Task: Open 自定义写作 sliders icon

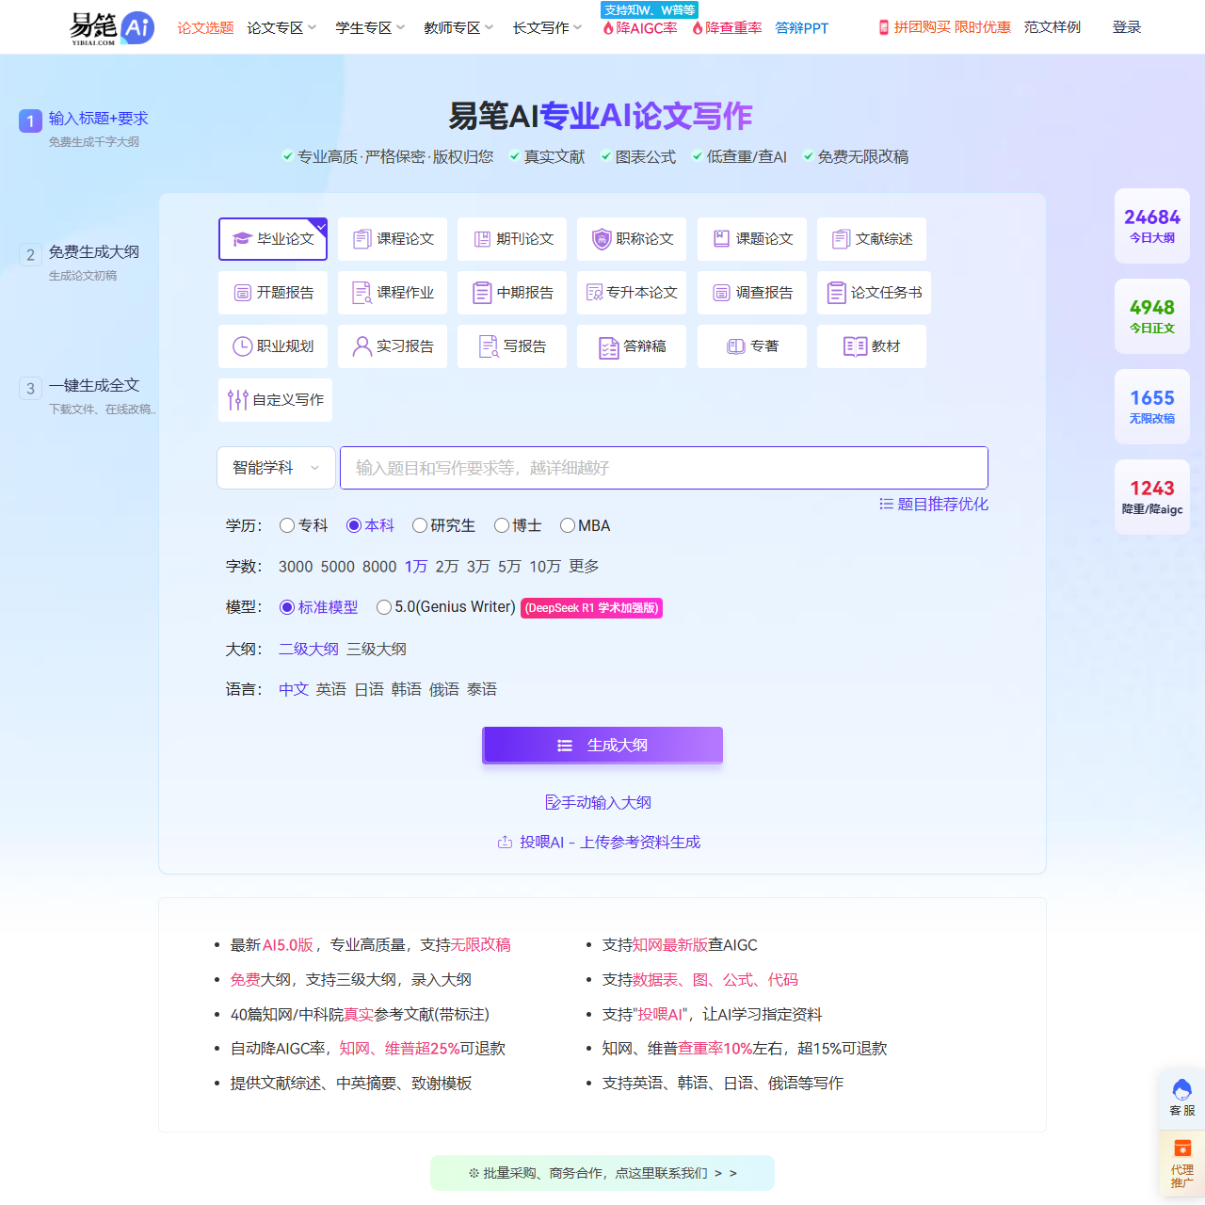Action: (x=238, y=400)
